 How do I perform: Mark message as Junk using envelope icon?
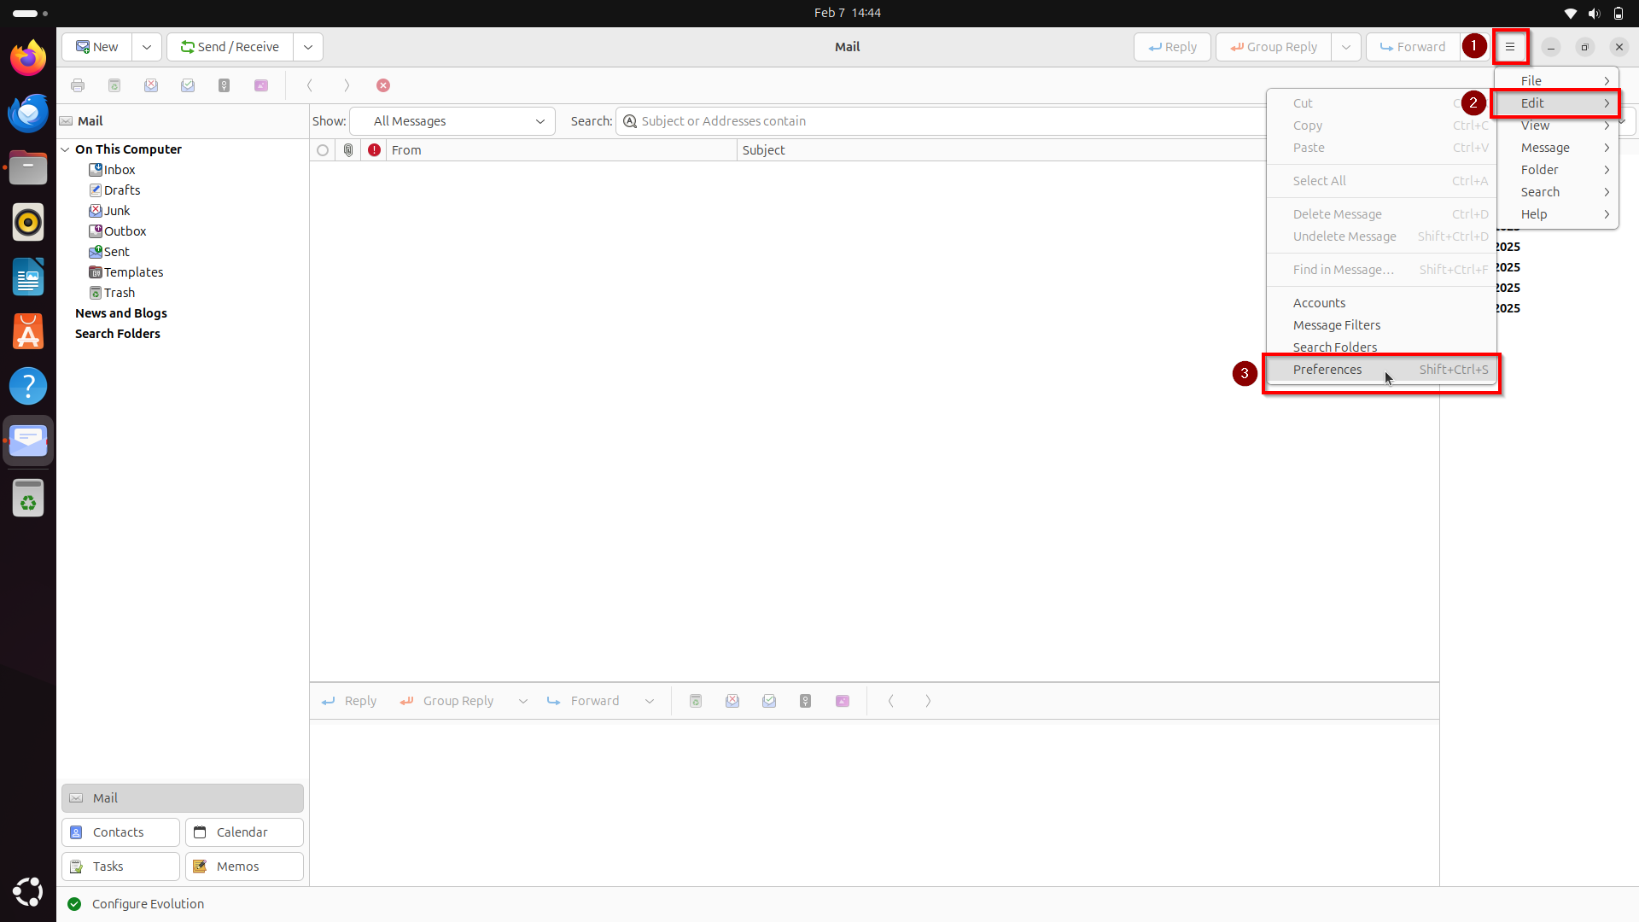(x=151, y=85)
